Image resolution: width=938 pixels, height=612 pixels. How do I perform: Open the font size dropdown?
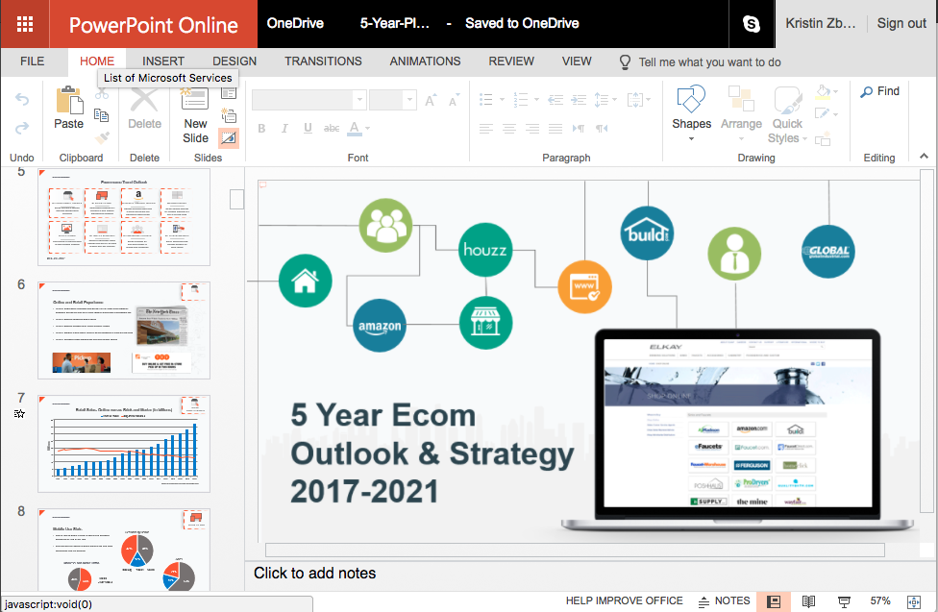click(409, 100)
